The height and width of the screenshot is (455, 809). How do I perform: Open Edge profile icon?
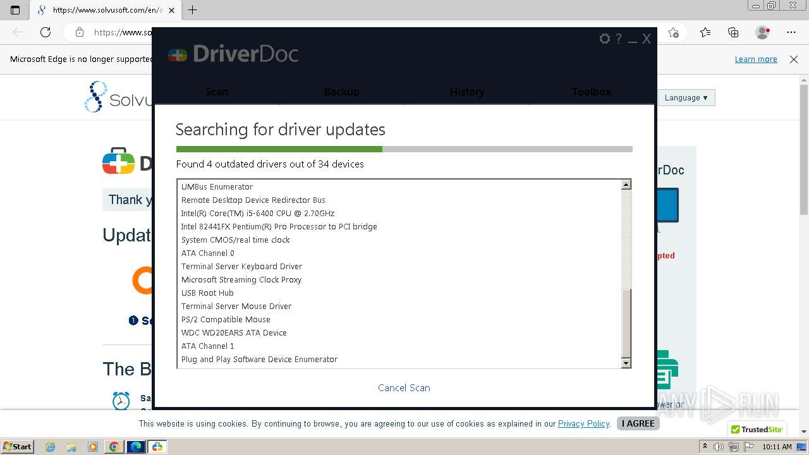762,32
